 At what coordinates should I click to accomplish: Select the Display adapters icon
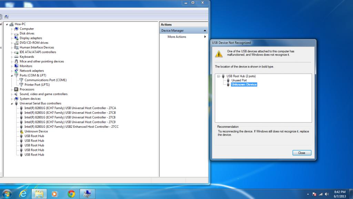(x=16, y=38)
